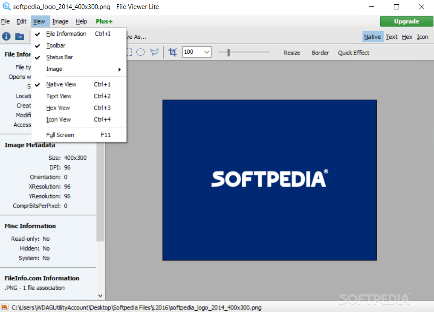Switch to the Icon view tab
The height and width of the screenshot is (312, 434).
coord(422,37)
